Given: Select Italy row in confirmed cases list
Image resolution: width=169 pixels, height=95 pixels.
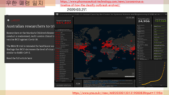Looking at the screenshot, I should point(63,36).
